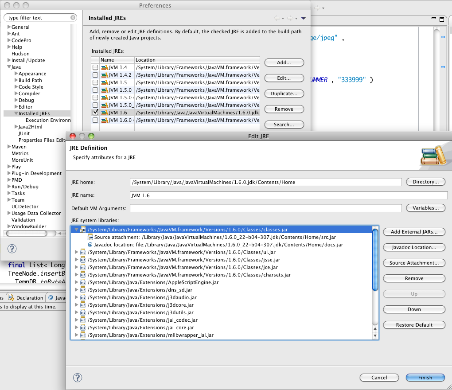Click Add... in Installed JREs
Screen dimensions: 452x390
(x=284, y=62)
